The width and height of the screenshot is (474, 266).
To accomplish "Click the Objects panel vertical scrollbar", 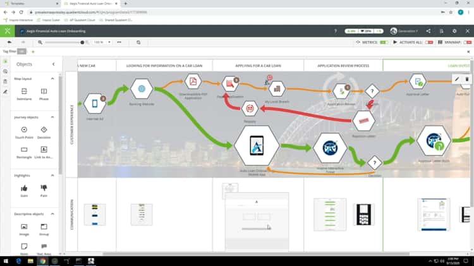I will [x=60, y=125].
